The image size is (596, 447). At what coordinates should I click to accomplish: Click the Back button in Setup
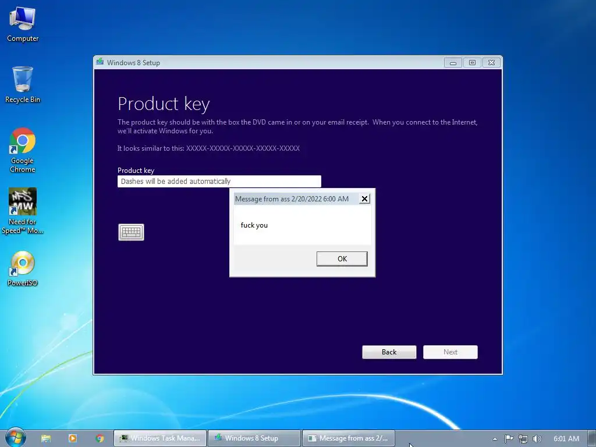(389, 352)
